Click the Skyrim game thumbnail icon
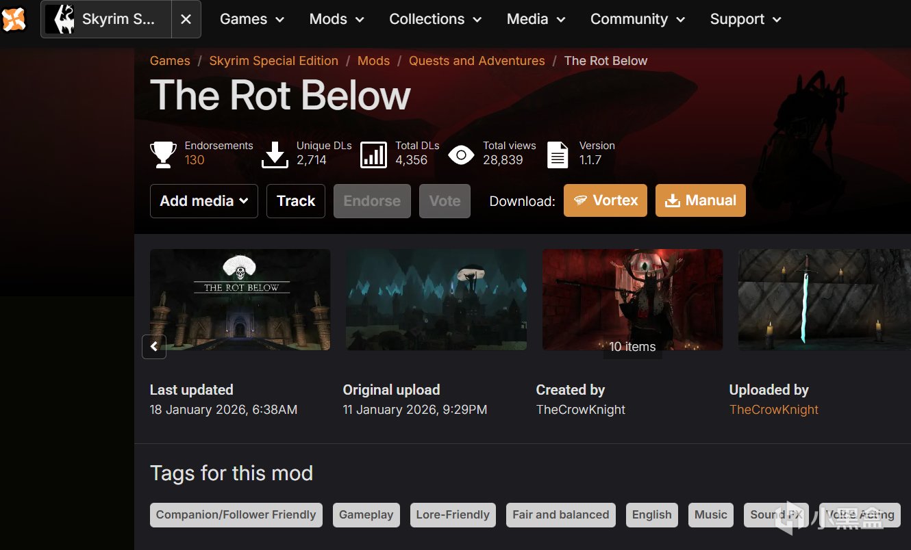911x550 pixels. pyautogui.click(x=60, y=19)
